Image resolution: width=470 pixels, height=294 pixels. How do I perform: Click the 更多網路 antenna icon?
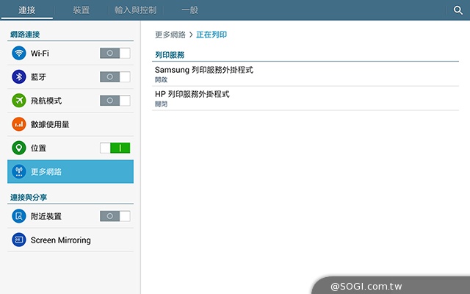coord(19,171)
